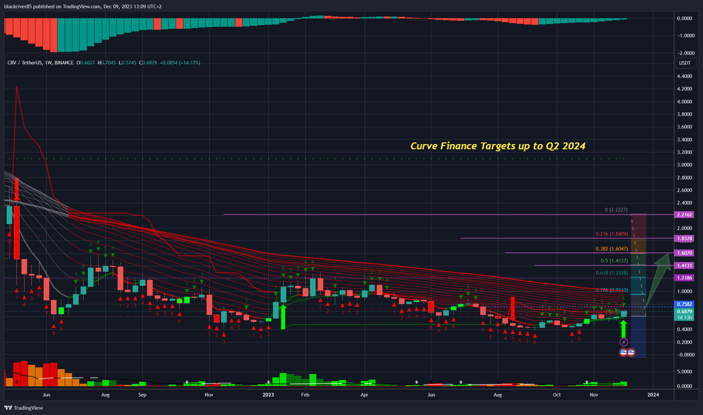Click the -1.0000 indicator scale value
The image size is (703, 415).
click(x=685, y=36)
